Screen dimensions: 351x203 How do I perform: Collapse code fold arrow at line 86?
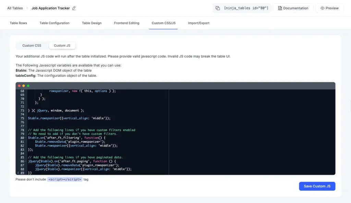(x=26, y=161)
